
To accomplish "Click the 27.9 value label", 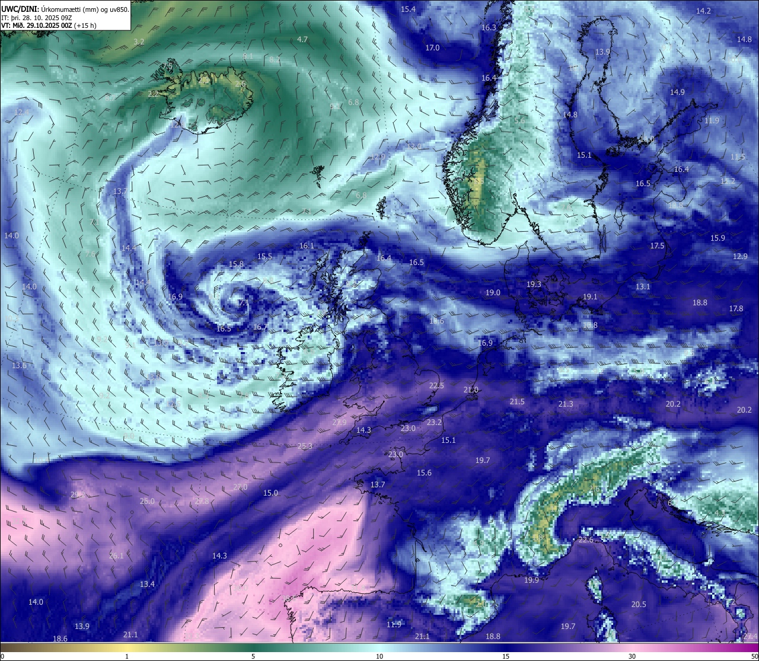I will tap(339, 422).
